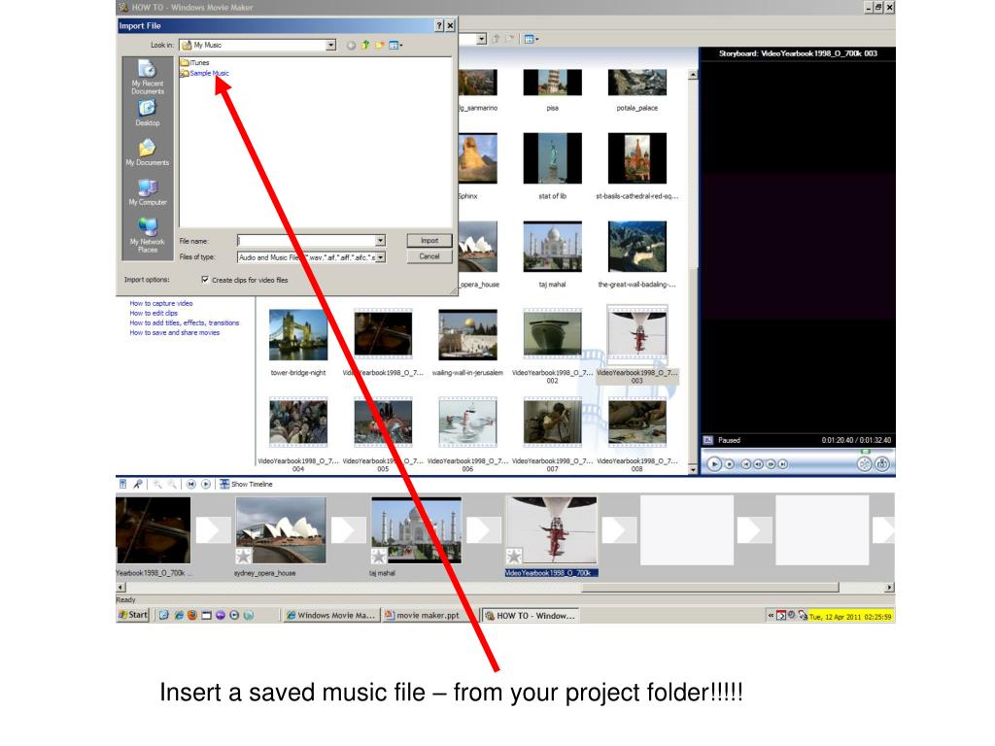
Task: Click the up one level icon in Movie Maker toolbar
Action: pos(496,39)
